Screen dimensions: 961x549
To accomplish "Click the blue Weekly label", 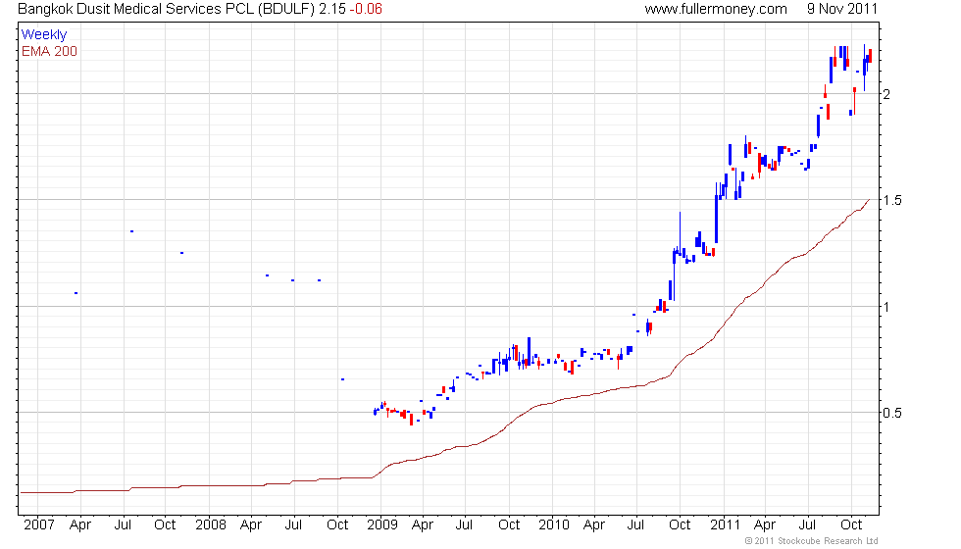I will pyautogui.click(x=44, y=34).
